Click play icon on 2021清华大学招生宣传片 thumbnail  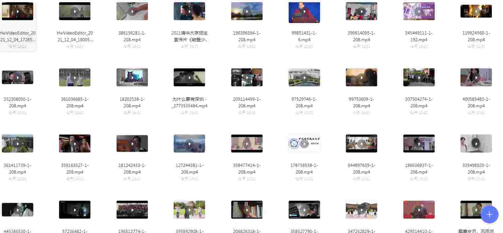click(x=189, y=12)
